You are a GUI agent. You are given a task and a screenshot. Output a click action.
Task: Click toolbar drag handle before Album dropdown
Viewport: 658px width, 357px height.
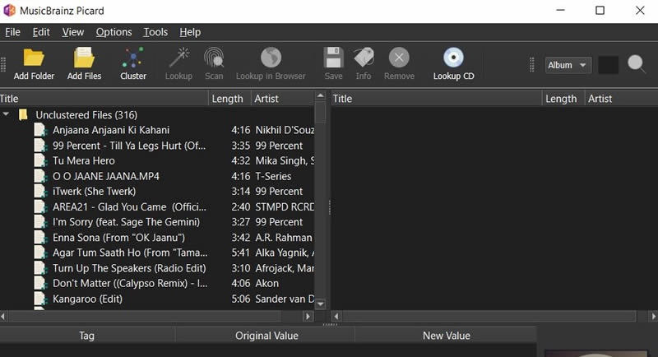(531, 65)
